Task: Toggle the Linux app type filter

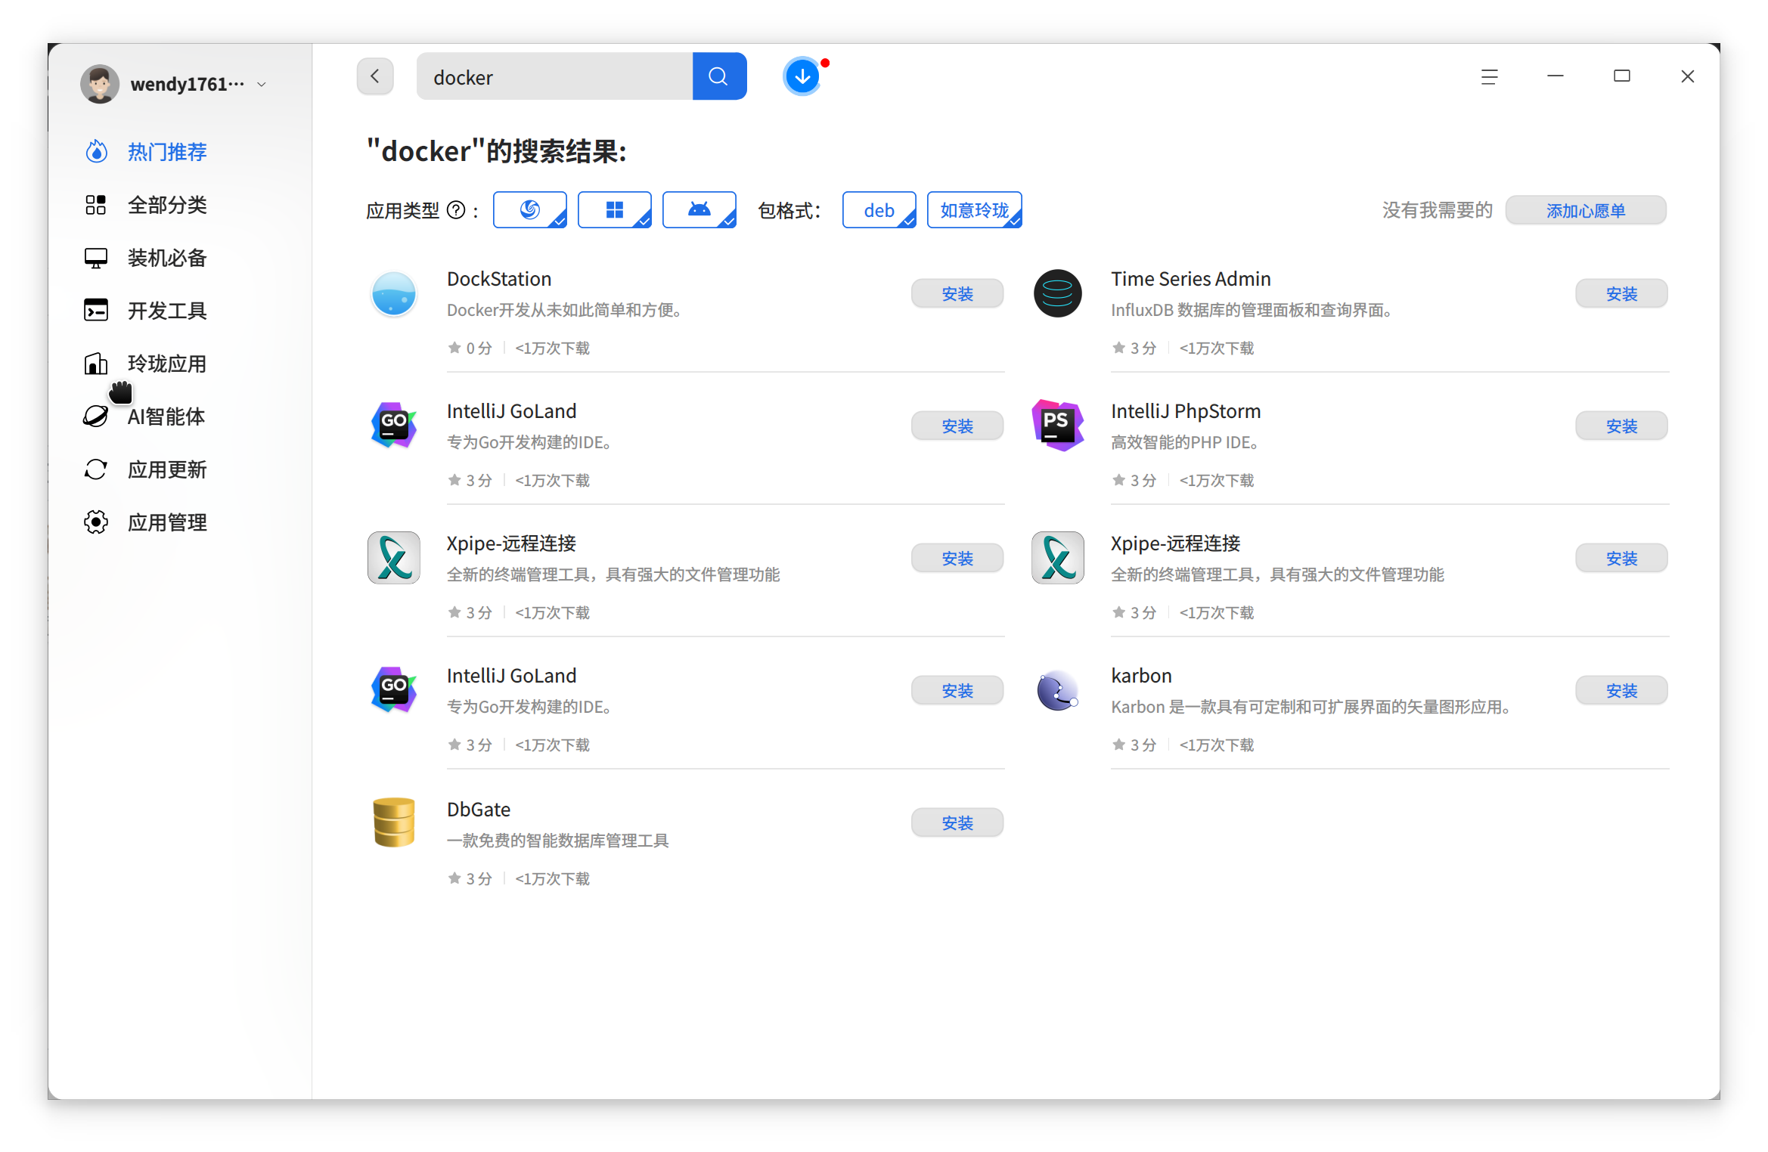Action: [530, 209]
